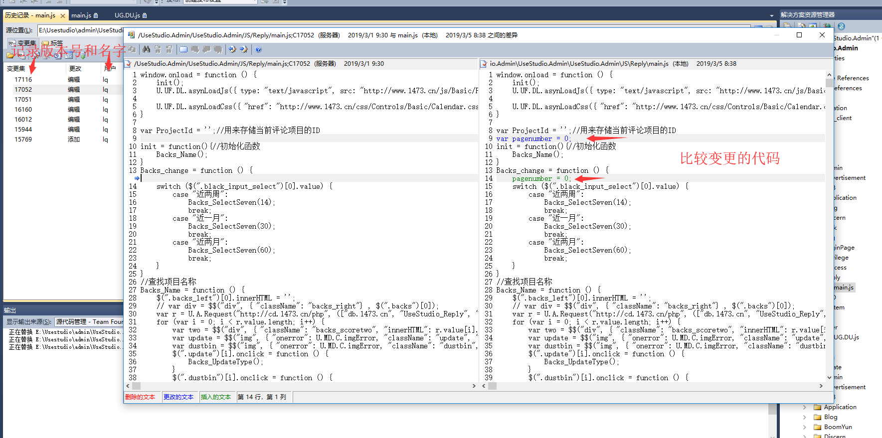The height and width of the screenshot is (438, 882).
Task: Open the document tab overflow dropdown
Action: point(772,15)
